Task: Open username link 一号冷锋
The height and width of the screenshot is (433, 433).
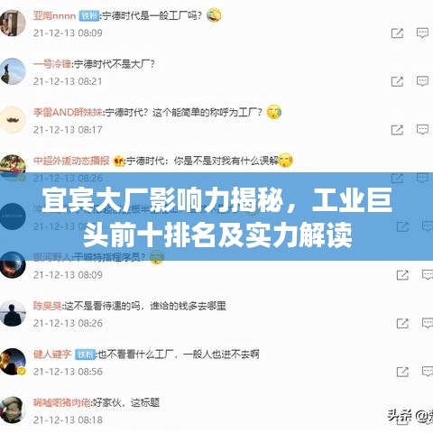Action: coord(52,64)
